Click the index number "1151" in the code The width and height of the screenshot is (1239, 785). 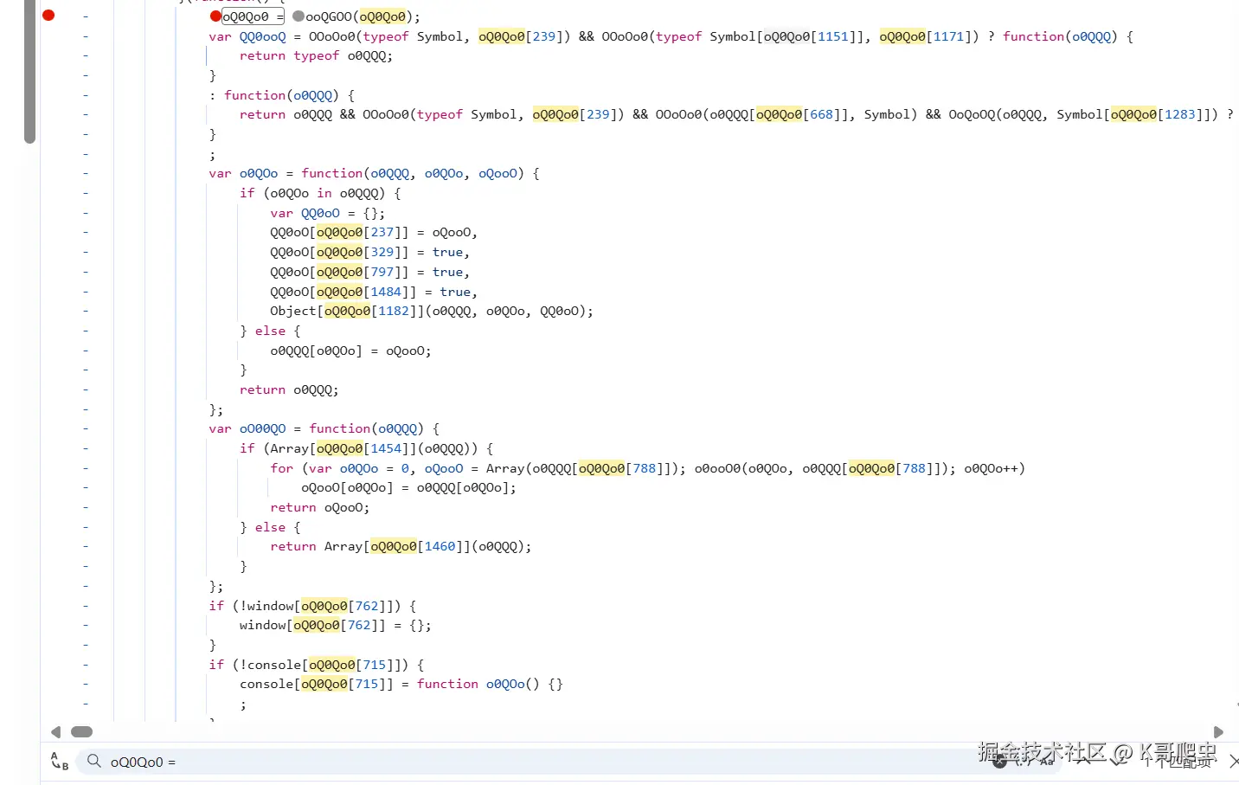coord(833,36)
